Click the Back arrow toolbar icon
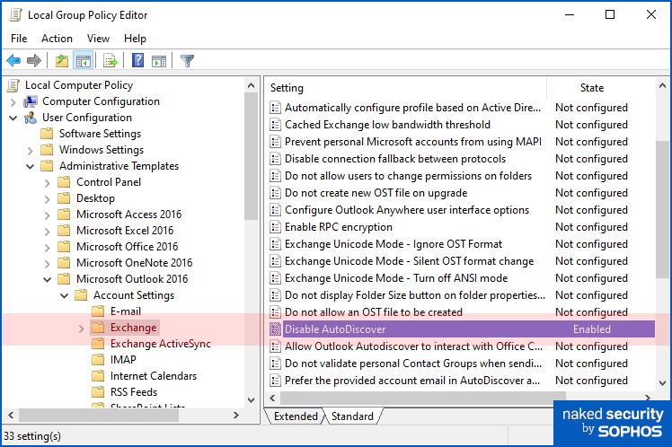The height and width of the screenshot is (447, 672). [x=13, y=61]
